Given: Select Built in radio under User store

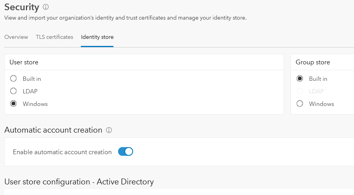Looking at the screenshot, I should [13, 78].
